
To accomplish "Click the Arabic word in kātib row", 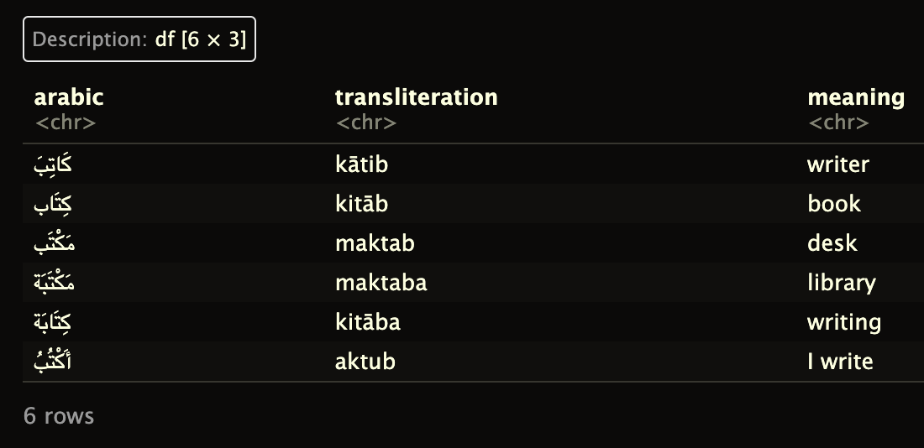I will click(53, 164).
